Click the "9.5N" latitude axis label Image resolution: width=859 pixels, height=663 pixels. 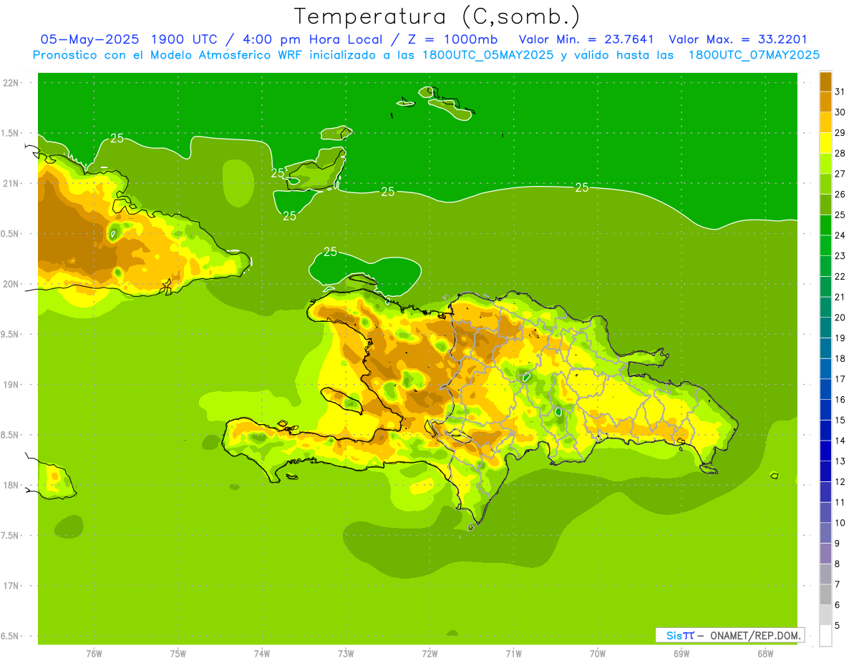pyautogui.click(x=11, y=334)
